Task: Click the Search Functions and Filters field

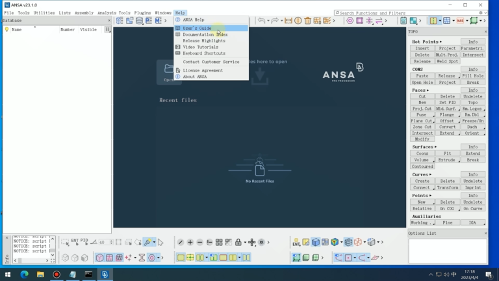Action: 411,13
